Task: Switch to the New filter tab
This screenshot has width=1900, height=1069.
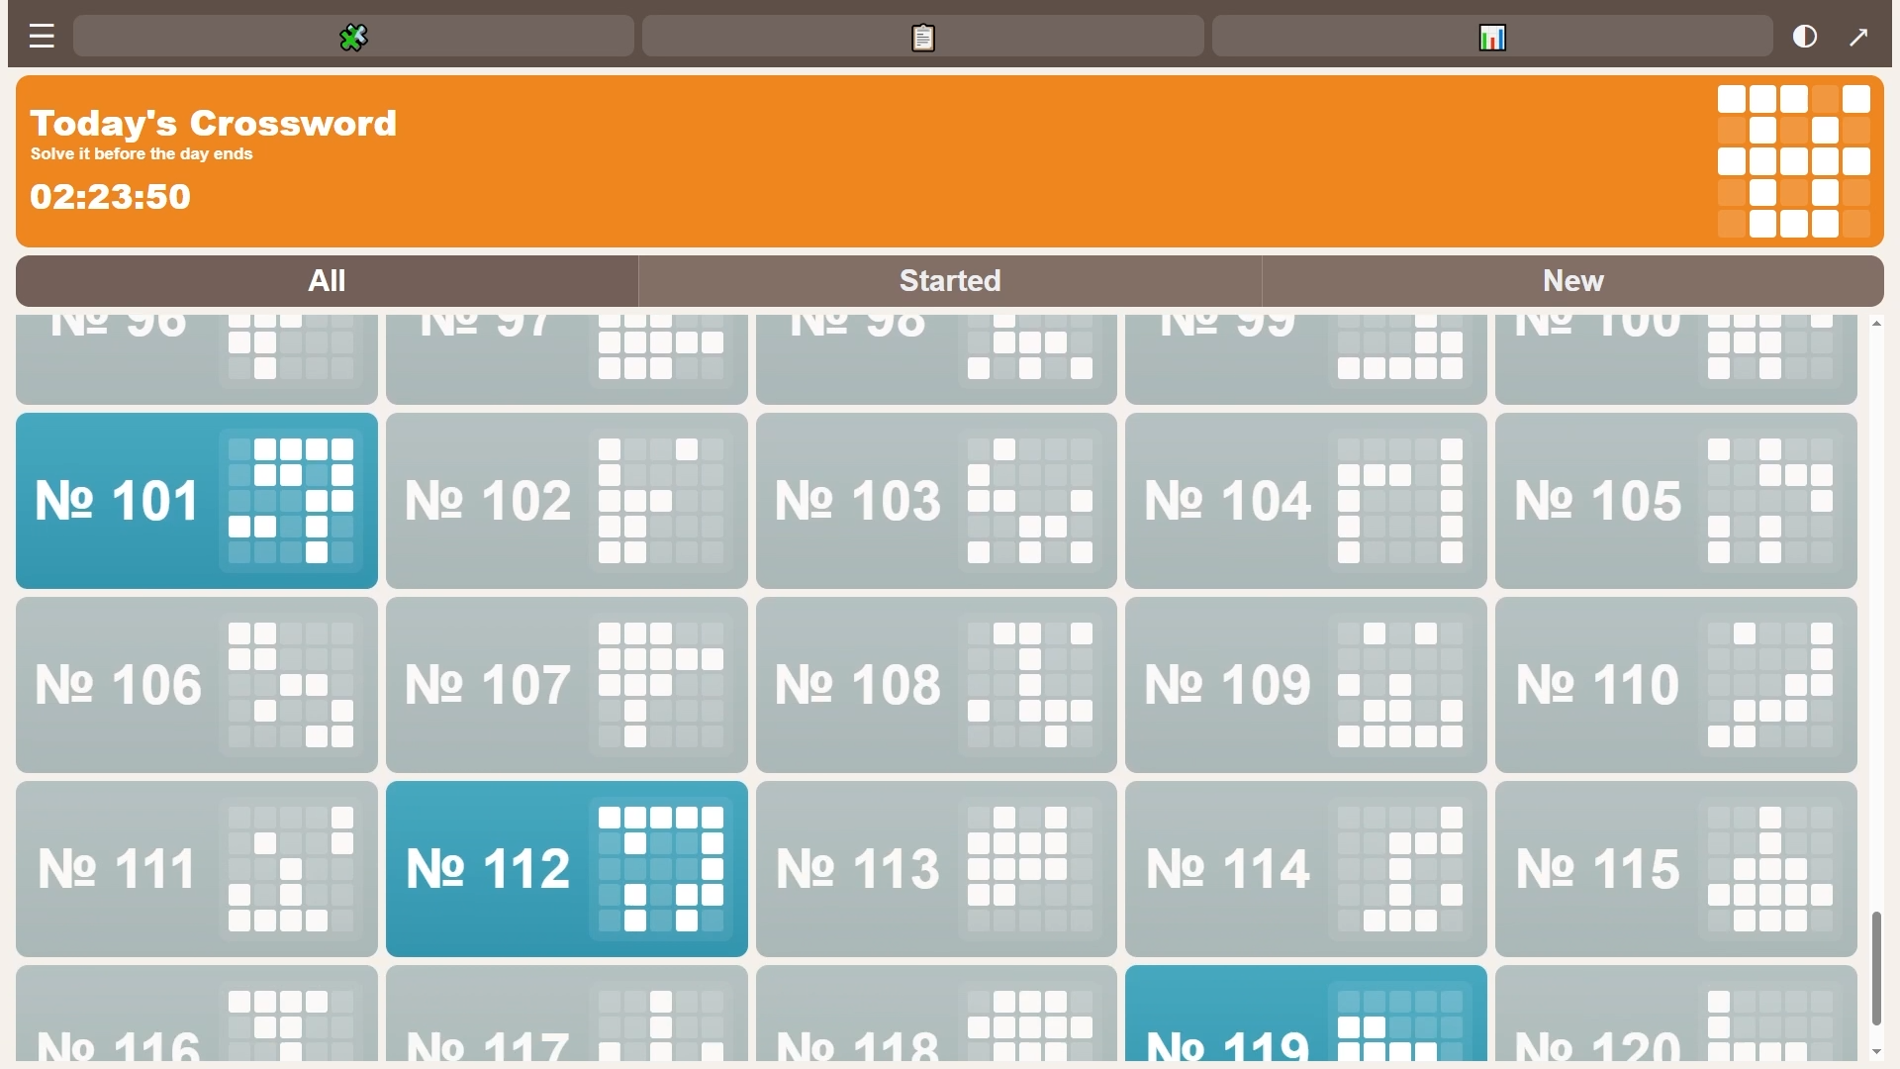Action: click(1572, 281)
